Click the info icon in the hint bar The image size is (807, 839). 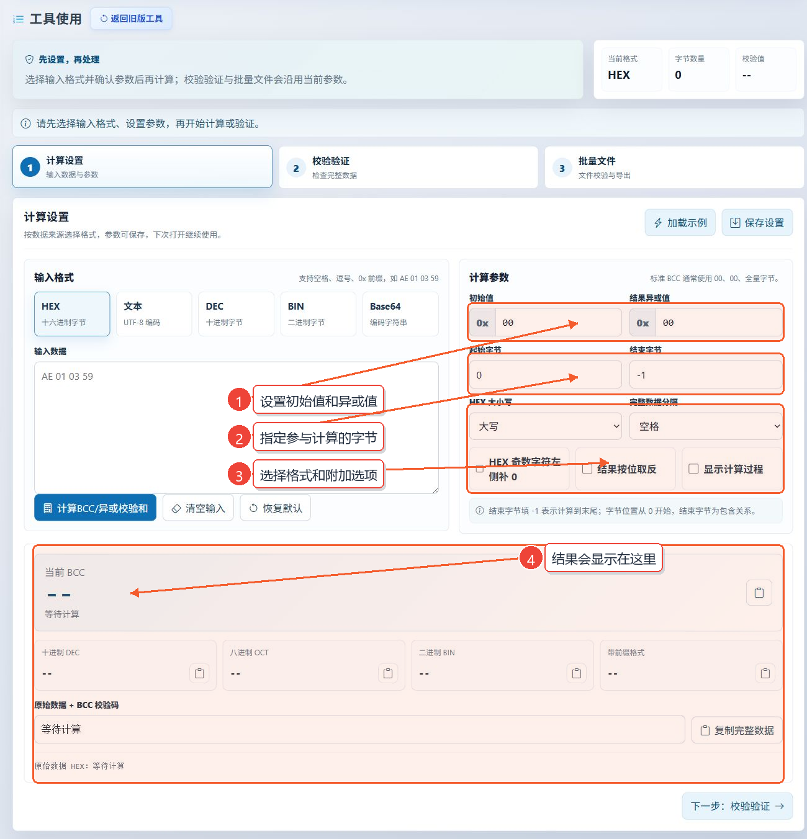tap(26, 123)
